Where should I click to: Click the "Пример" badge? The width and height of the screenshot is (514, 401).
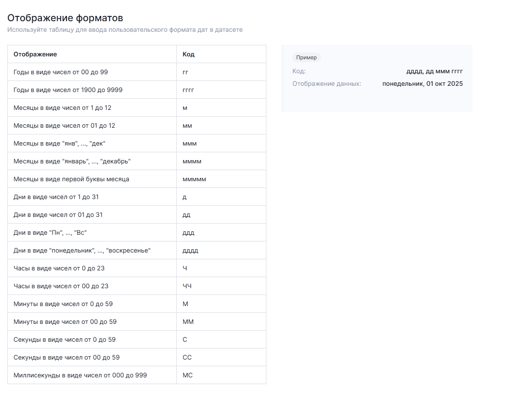[306, 58]
